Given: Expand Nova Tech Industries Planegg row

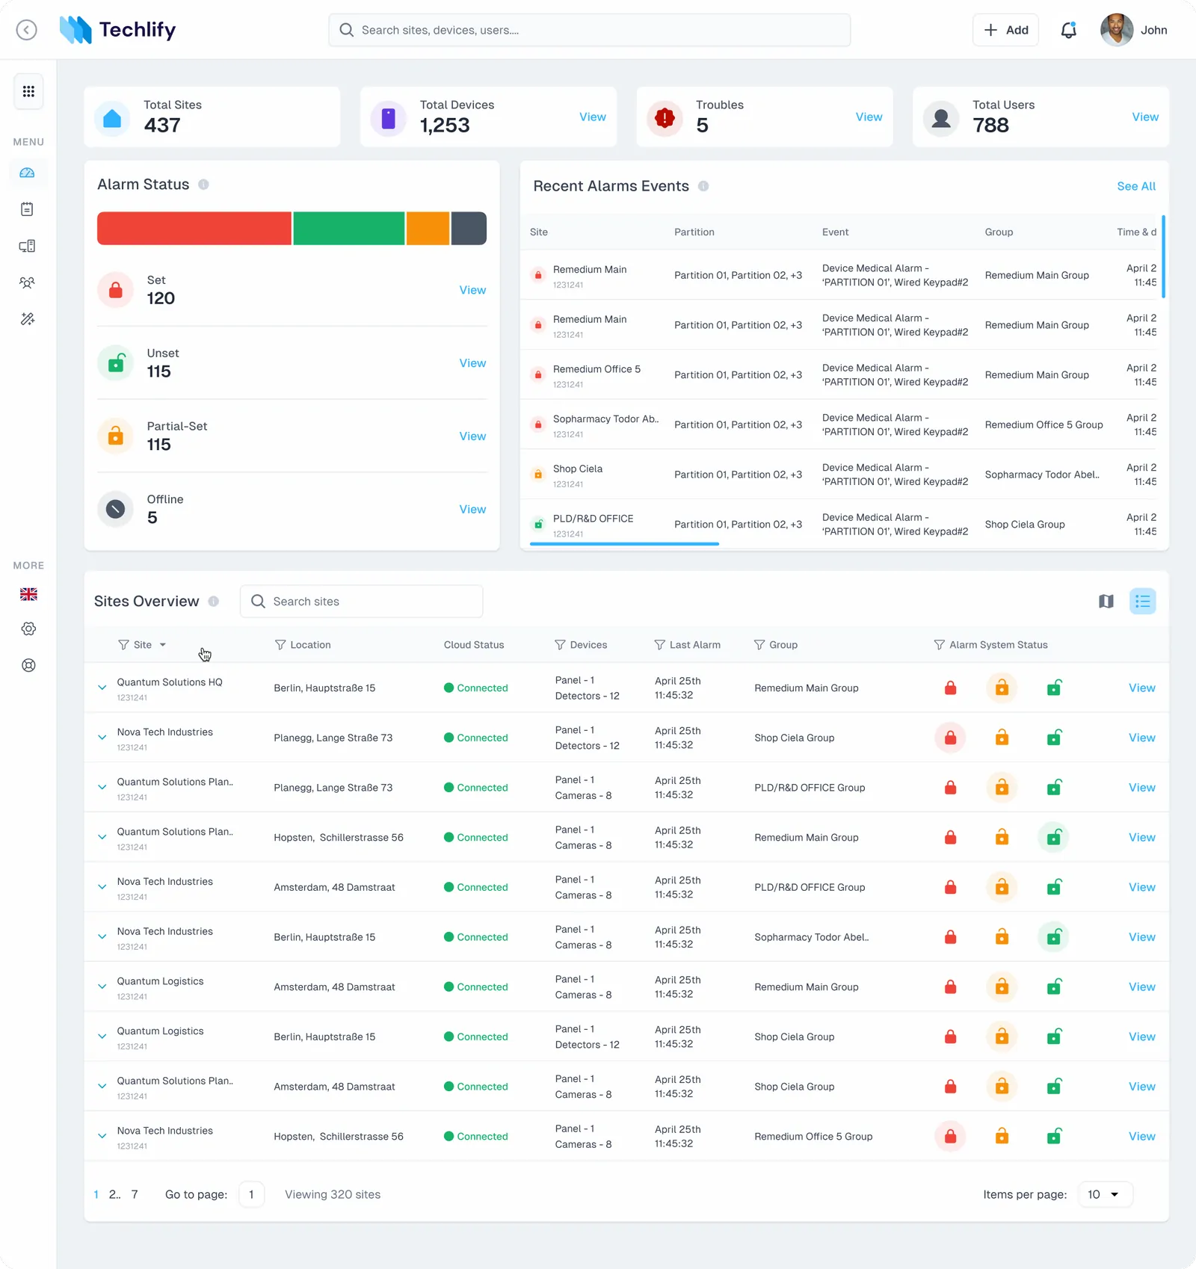Looking at the screenshot, I should (x=102, y=738).
